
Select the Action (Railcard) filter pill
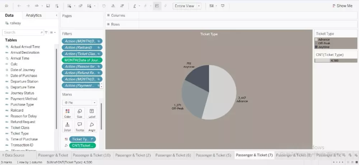point(82,48)
